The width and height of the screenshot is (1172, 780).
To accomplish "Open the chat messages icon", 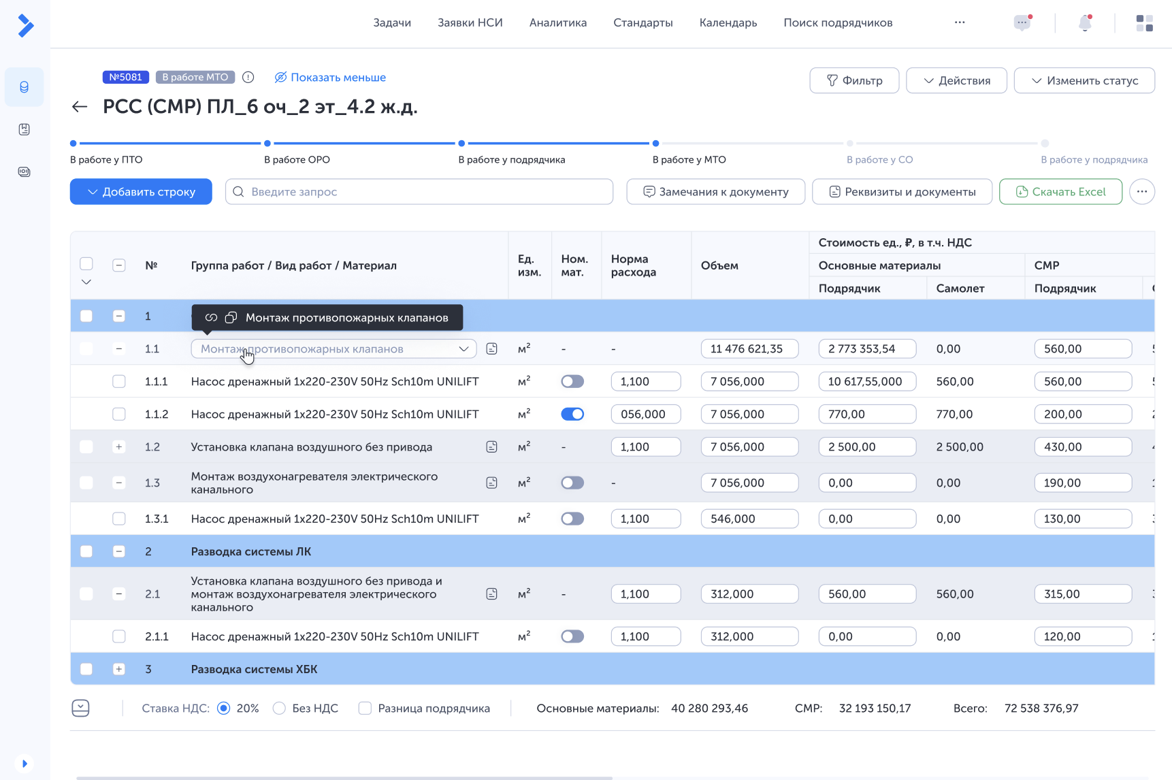I will point(1022,23).
